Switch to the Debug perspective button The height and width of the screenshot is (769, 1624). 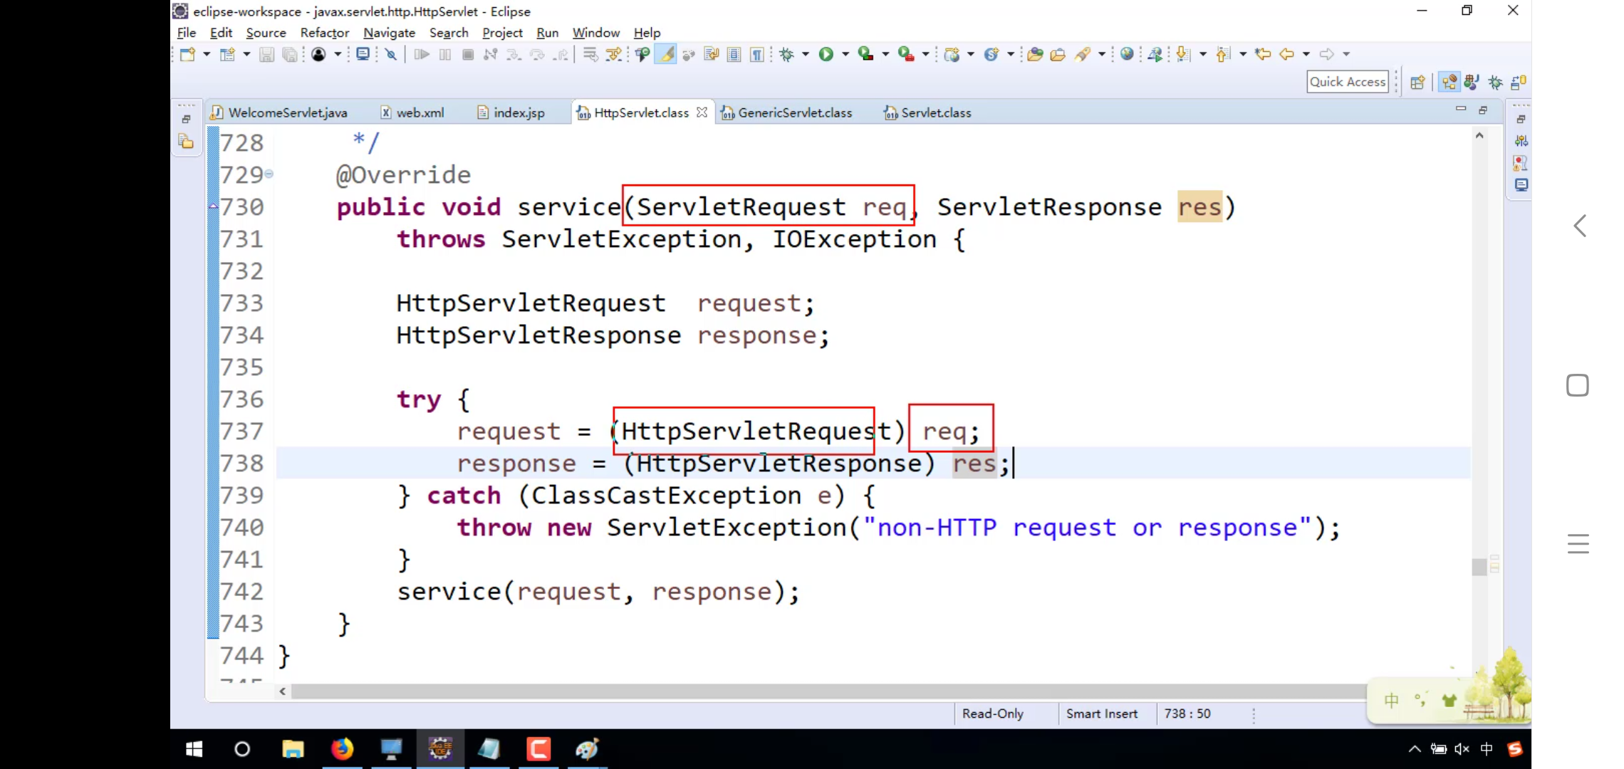1495,82
